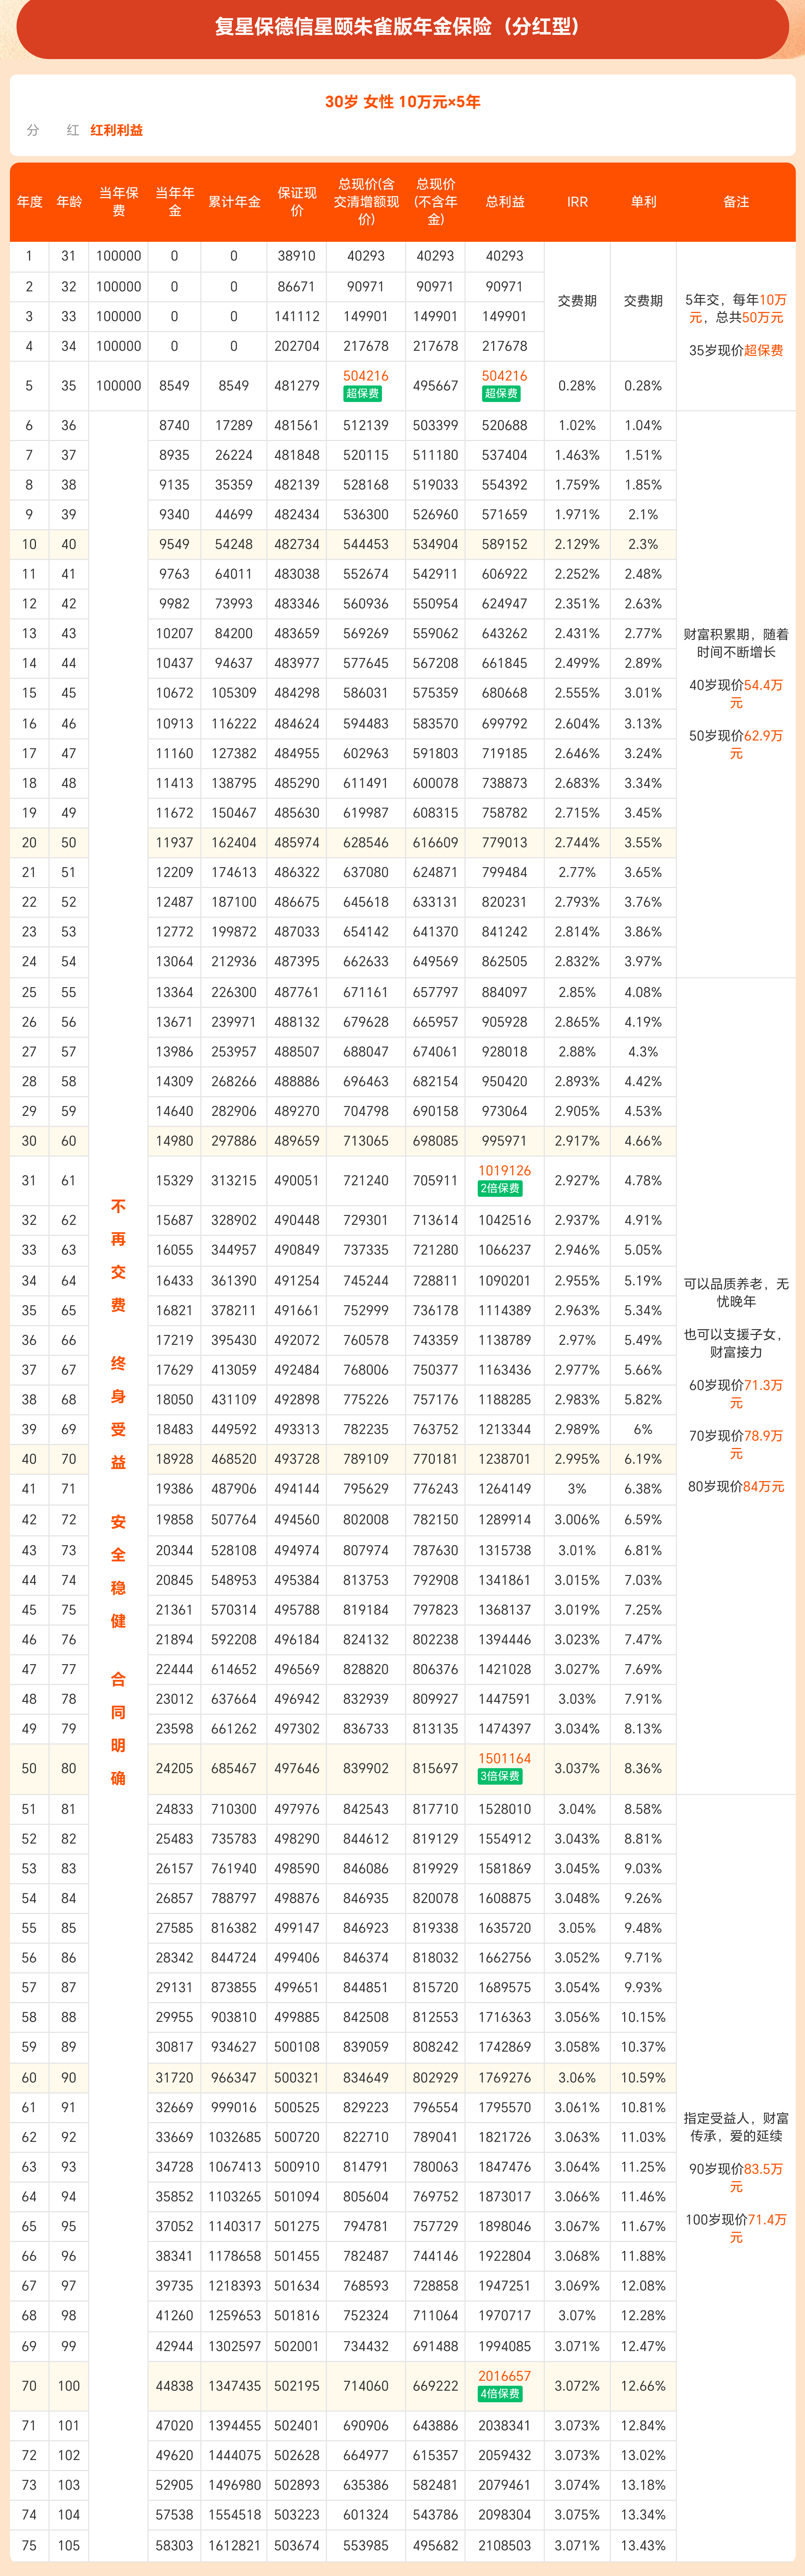Click the 保证现价 column header
This screenshot has height=2576, width=805.
tap(297, 202)
